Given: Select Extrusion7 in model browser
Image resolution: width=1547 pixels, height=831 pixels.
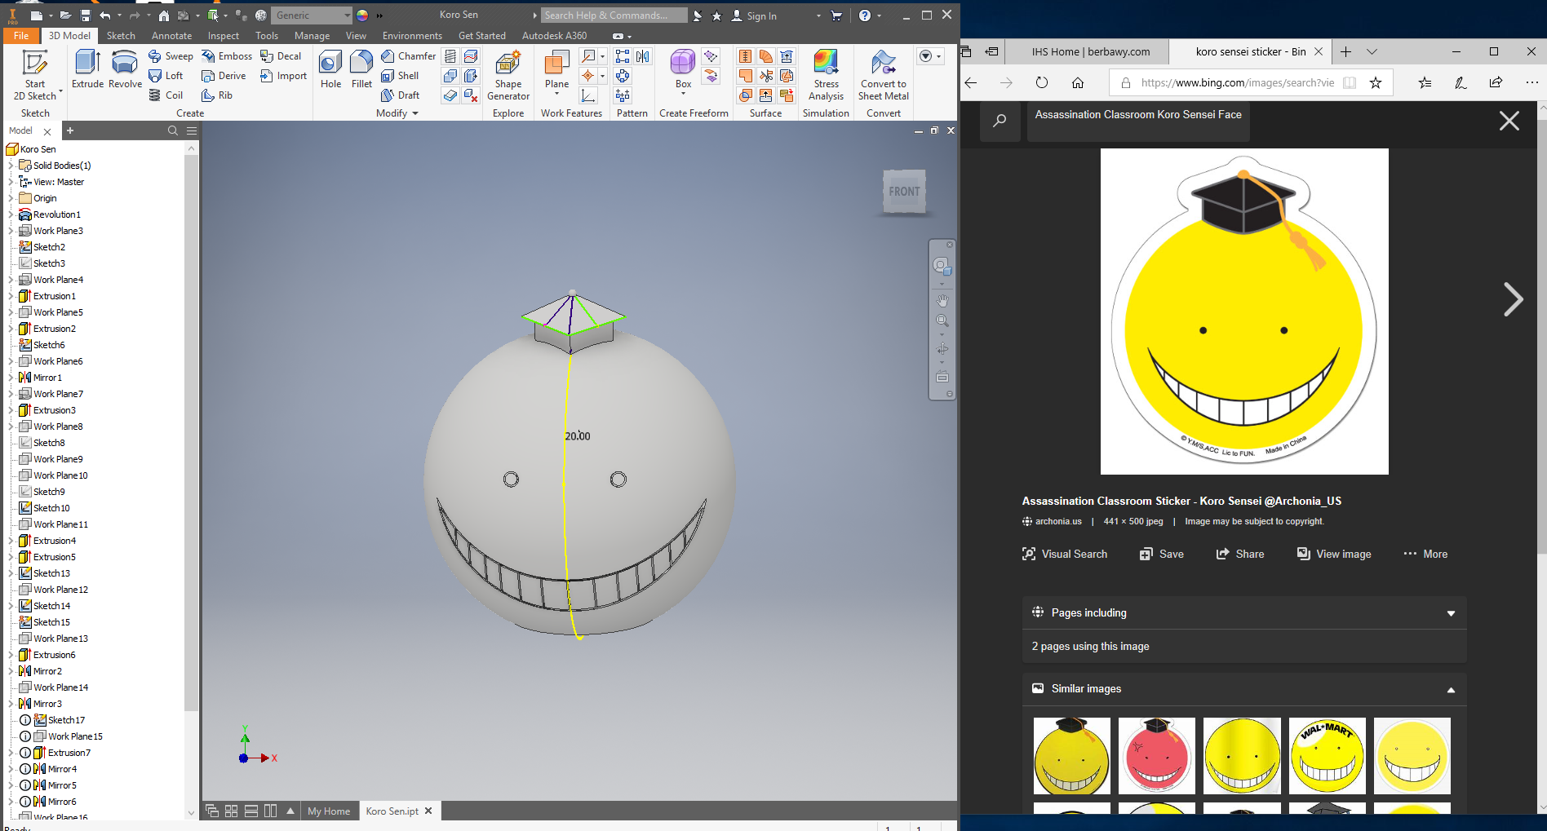Looking at the screenshot, I should click(x=69, y=753).
